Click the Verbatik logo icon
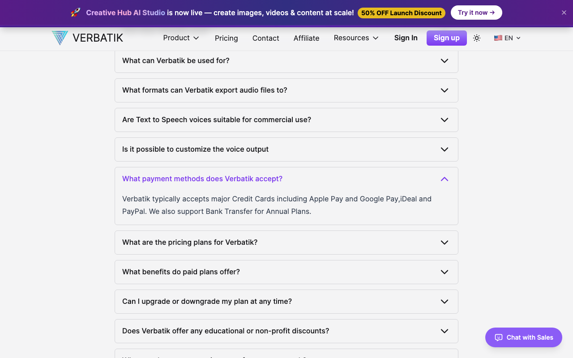This screenshot has width=573, height=358. click(x=60, y=38)
